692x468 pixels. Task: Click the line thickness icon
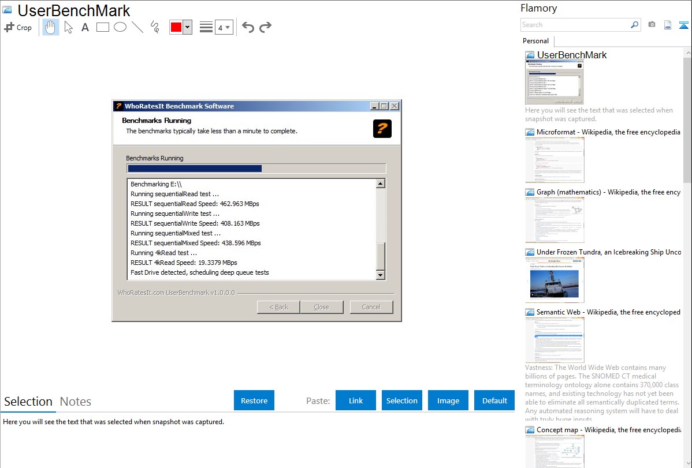pos(206,27)
